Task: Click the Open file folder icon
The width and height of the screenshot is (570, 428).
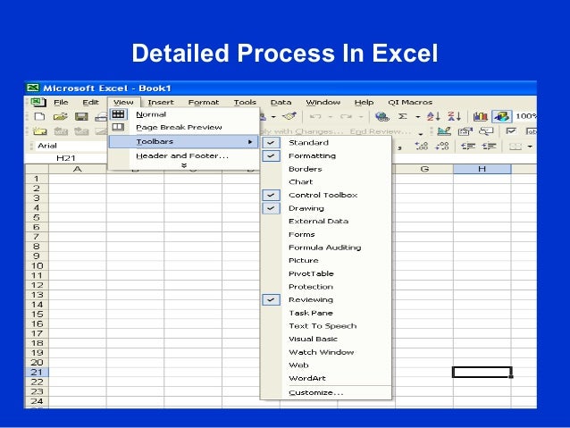Action: 61,117
